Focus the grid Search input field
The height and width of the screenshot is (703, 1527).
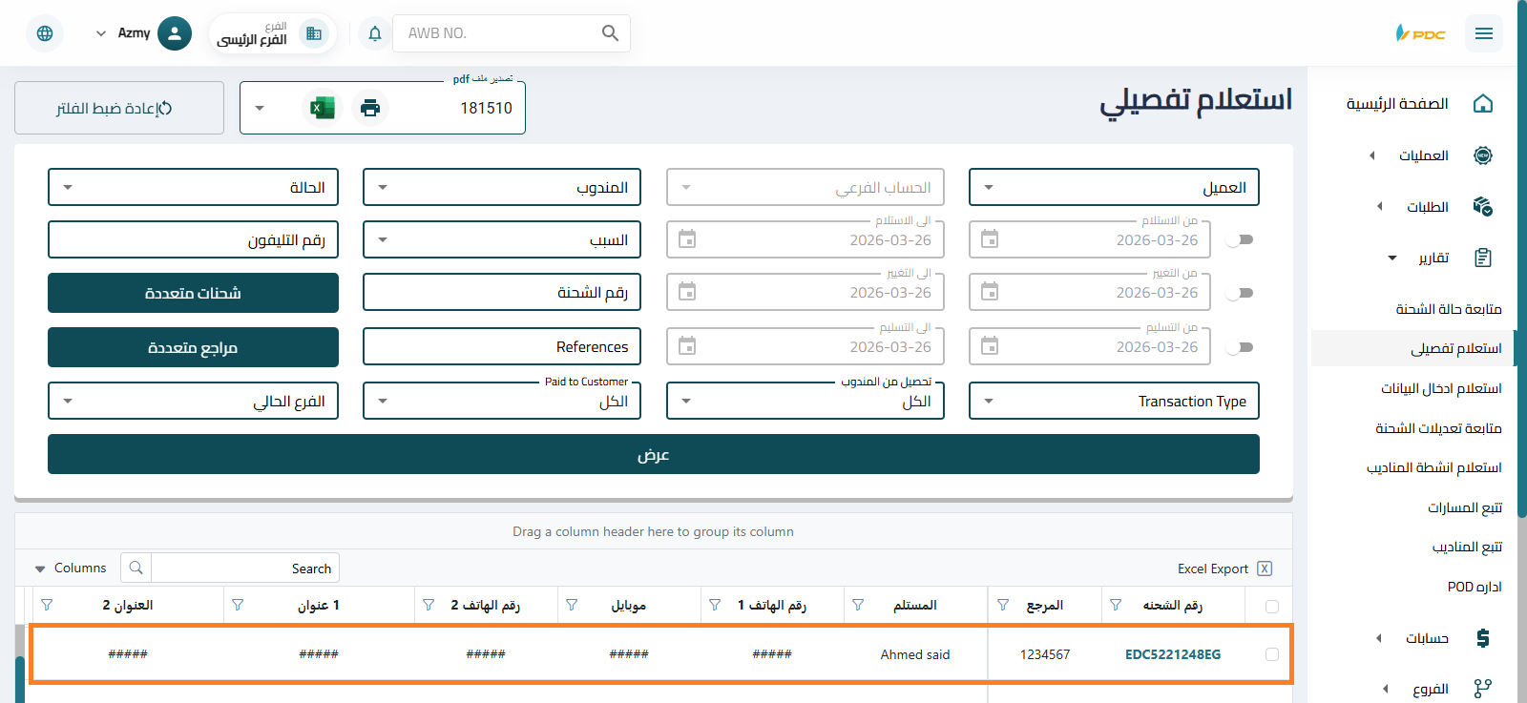coord(245,568)
